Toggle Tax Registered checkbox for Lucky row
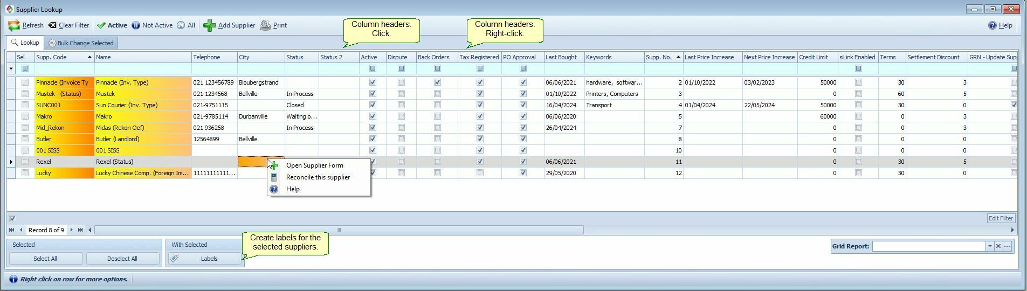The height and width of the screenshot is (291, 1027). [480, 173]
